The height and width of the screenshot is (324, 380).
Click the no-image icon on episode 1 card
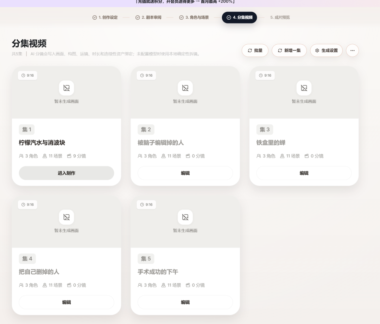click(66, 88)
